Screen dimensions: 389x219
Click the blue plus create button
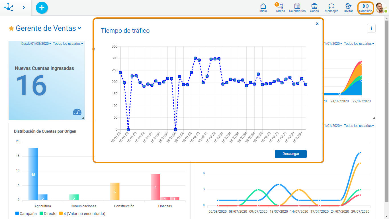click(42, 8)
